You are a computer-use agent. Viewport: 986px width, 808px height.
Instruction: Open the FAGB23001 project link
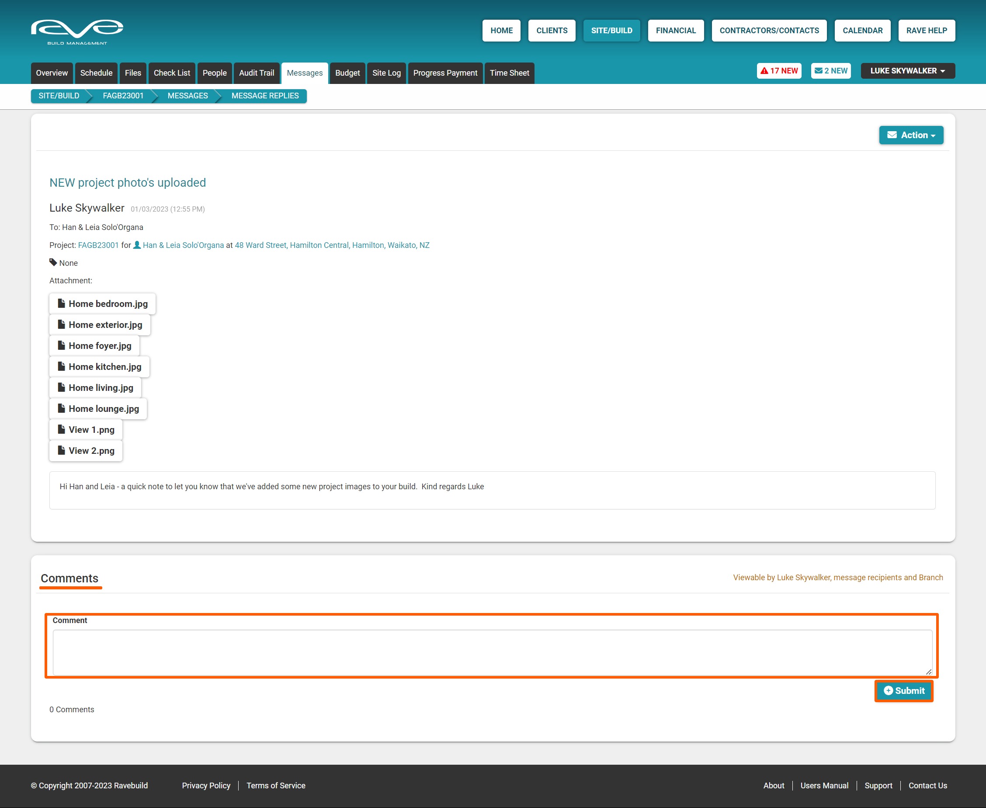pos(98,245)
